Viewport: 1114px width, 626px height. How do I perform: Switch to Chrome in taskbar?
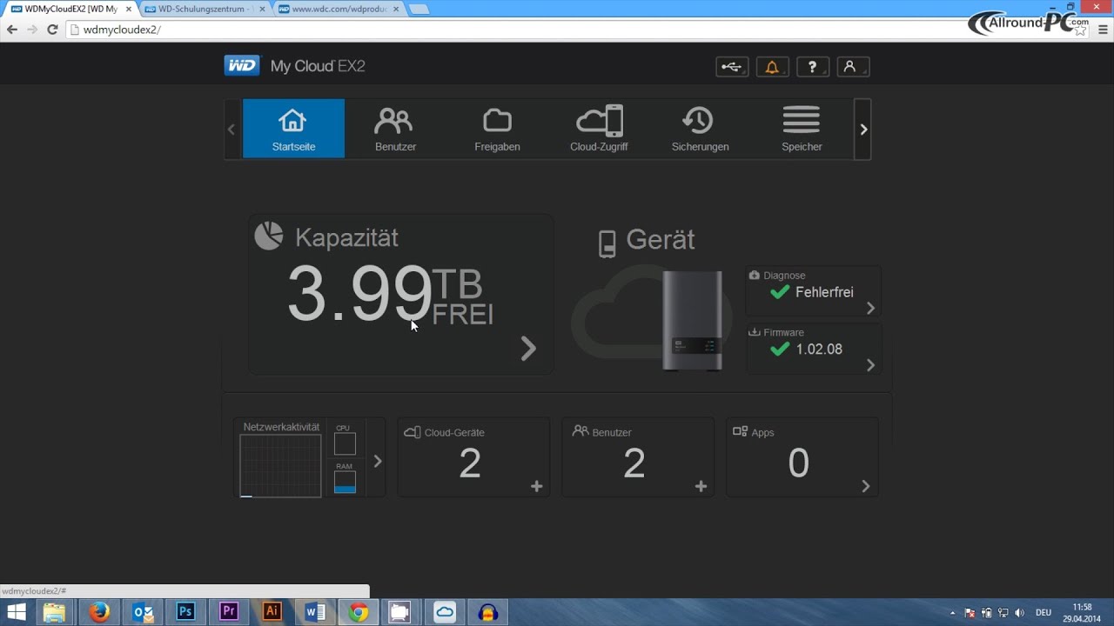[358, 612]
